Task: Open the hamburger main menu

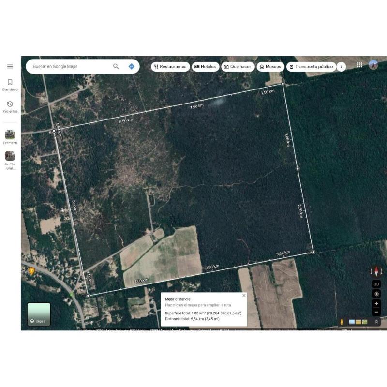Action: tap(10, 66)
